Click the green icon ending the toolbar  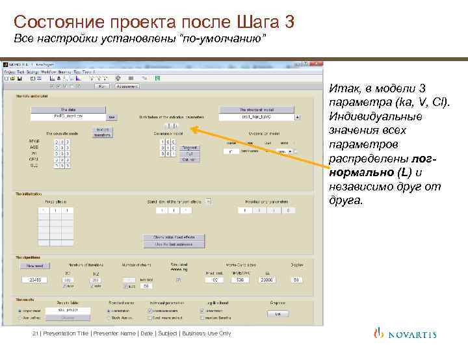pyautogui.click(x=157, y=78)
